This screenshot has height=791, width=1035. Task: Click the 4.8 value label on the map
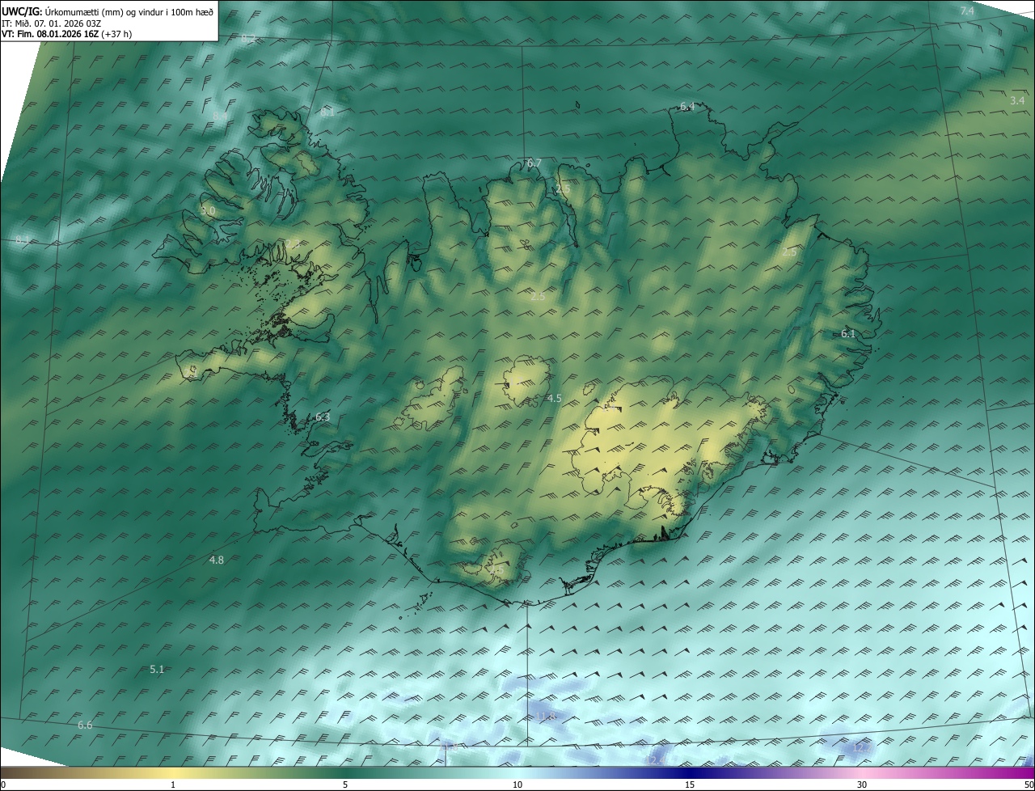coord(217,560)
